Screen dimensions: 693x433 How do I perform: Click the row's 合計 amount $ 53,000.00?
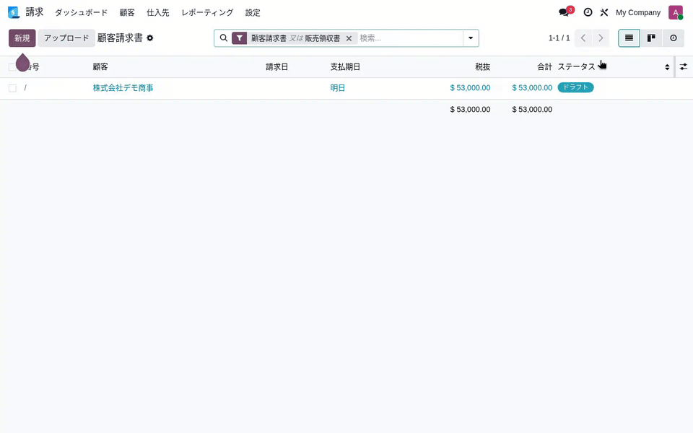pyautogui.click(x=532, y=88)
